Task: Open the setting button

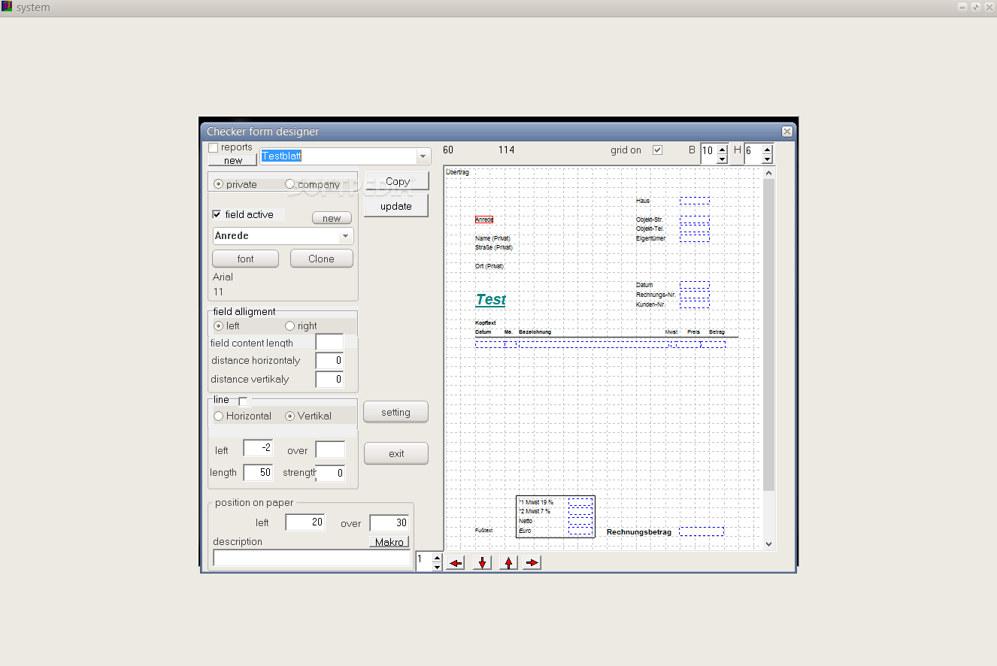Action: click(x=396, y=412)
